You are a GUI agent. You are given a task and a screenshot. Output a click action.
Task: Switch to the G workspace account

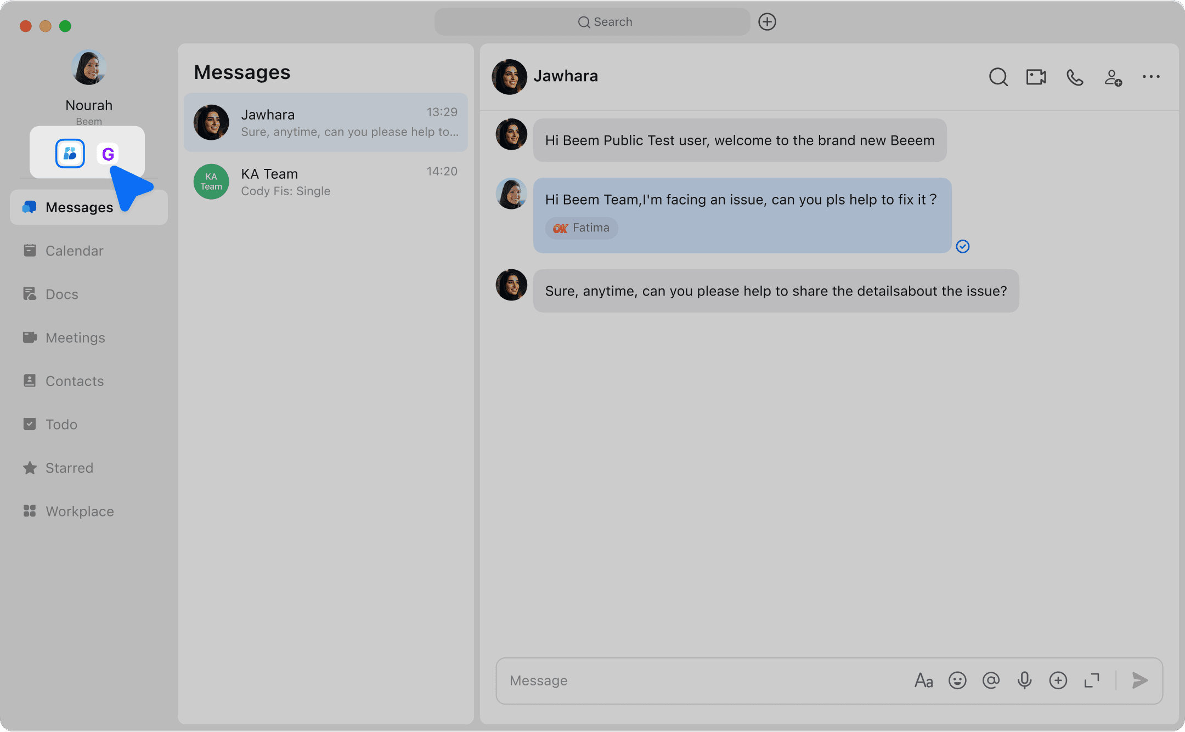pos(108,154)
